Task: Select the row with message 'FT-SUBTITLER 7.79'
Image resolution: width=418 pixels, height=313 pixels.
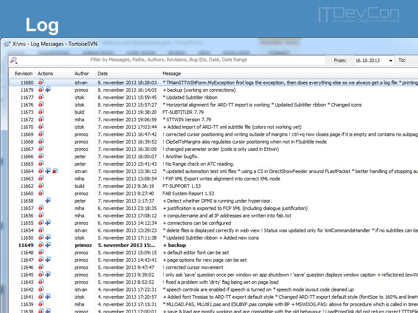Action: click(x=213, y=112)
